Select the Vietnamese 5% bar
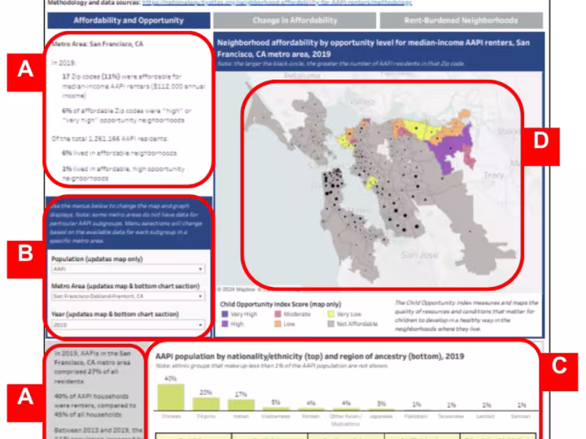This screenshot has width=586, height=439. pos(276,409)
